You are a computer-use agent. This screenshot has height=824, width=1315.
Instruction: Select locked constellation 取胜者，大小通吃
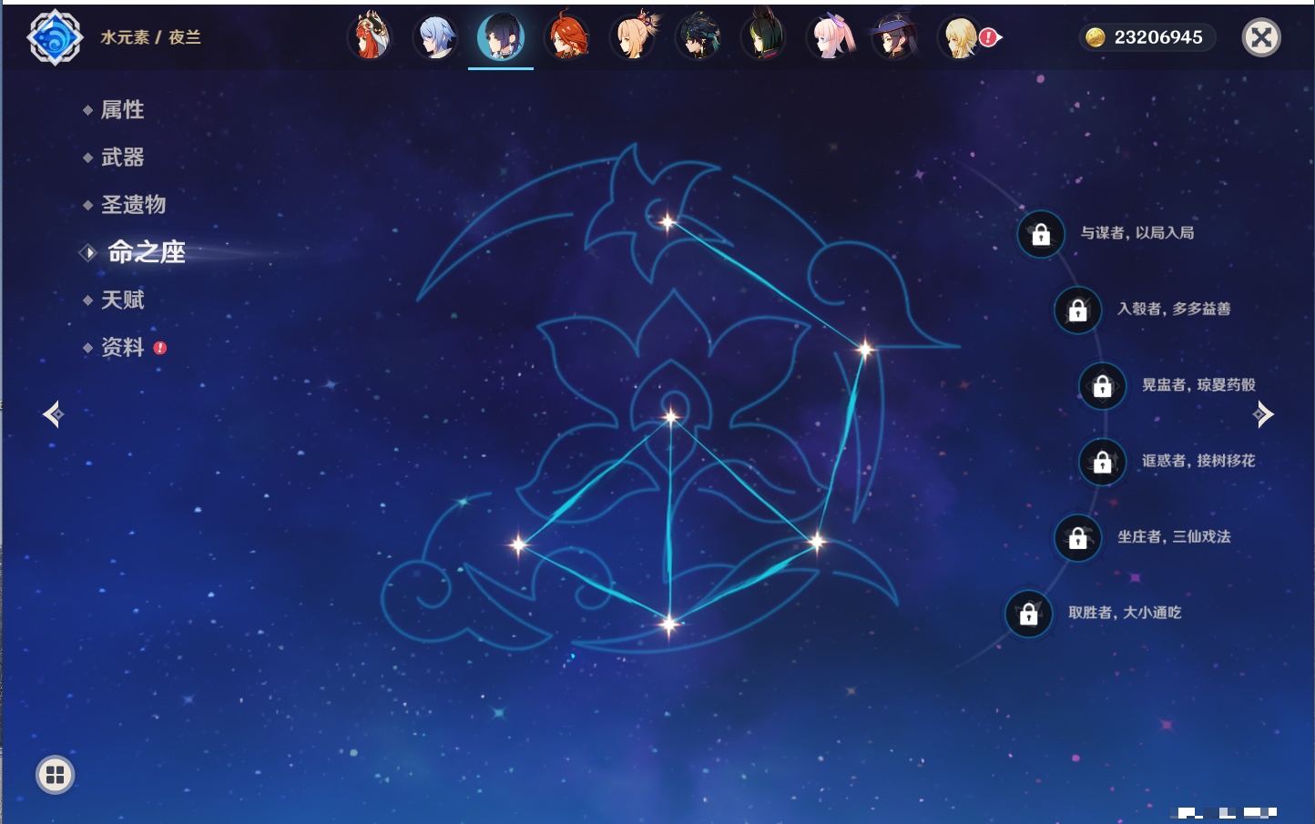pyautogui.click(x=1028, y=614)
